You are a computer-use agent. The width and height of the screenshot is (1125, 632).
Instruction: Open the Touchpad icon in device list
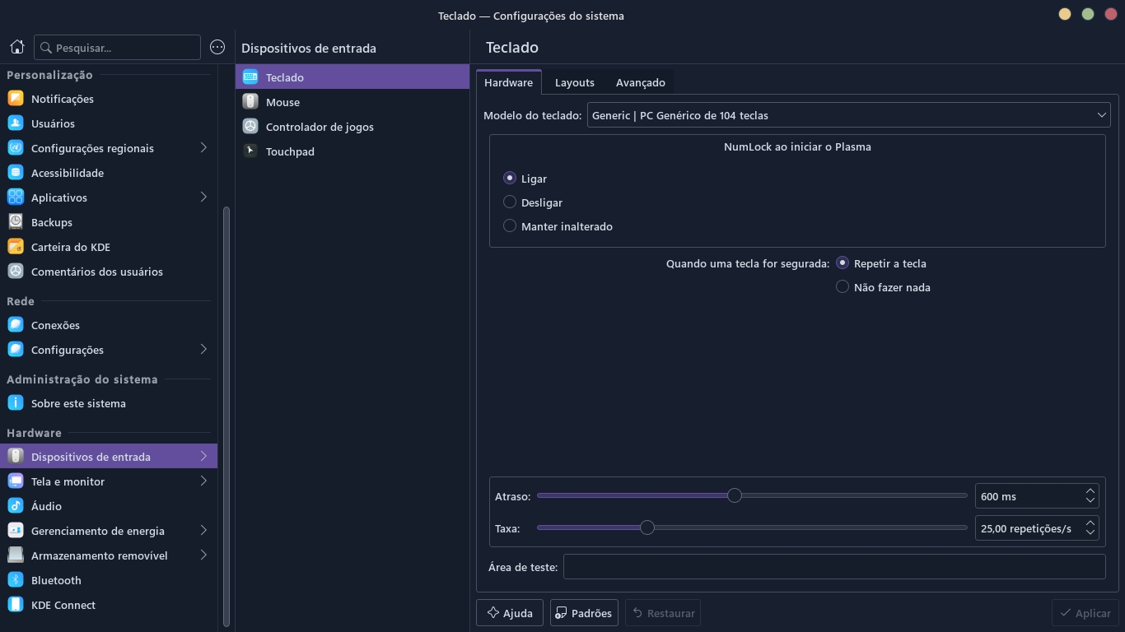point(250,151)
